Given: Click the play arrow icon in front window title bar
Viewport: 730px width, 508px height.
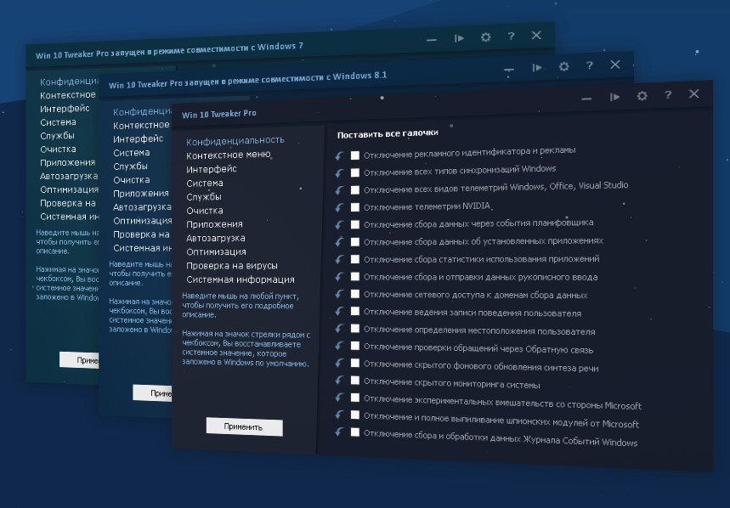Looking at the screenshot, I should pyautogui.click(x=614, y=96).
